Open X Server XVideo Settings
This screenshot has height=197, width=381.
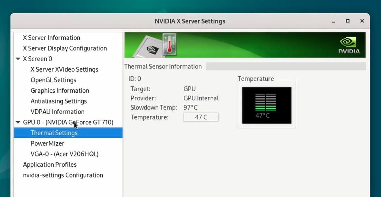tap(65, 70)
